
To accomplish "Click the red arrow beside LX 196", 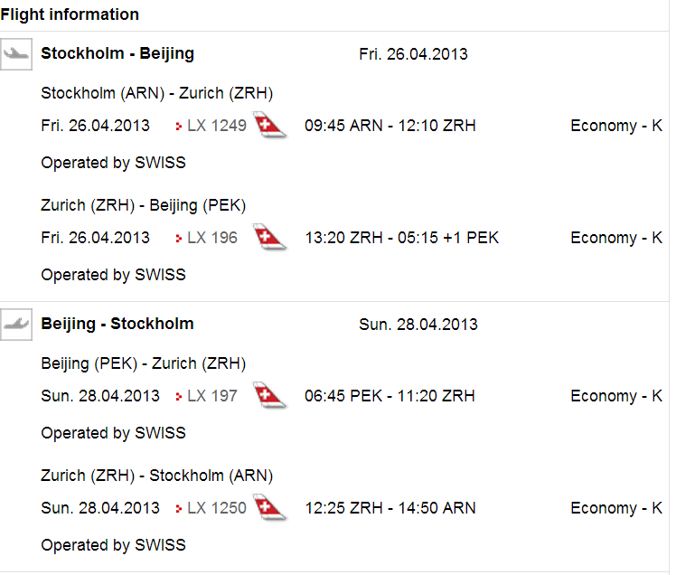I will [179, 239].
